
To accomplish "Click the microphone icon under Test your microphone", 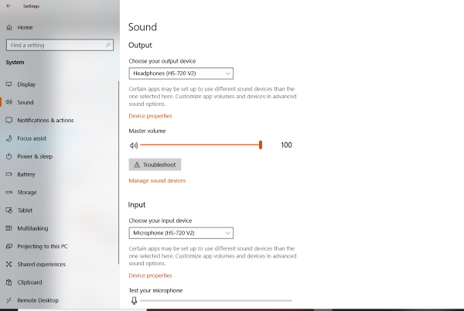I will pos(134,301).
